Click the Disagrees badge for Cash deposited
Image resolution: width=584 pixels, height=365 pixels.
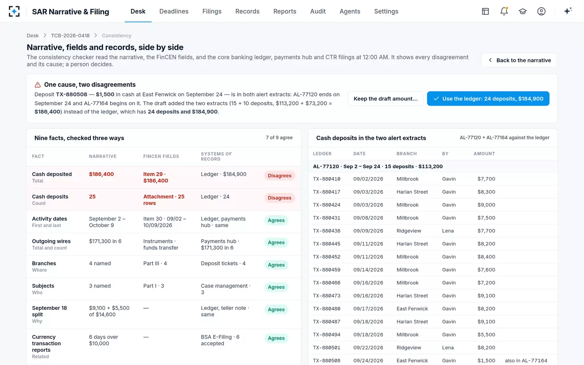tap(279, 176)
